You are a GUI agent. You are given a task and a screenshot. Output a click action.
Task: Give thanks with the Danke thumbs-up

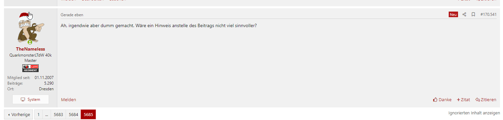click(x=442, y=100)
